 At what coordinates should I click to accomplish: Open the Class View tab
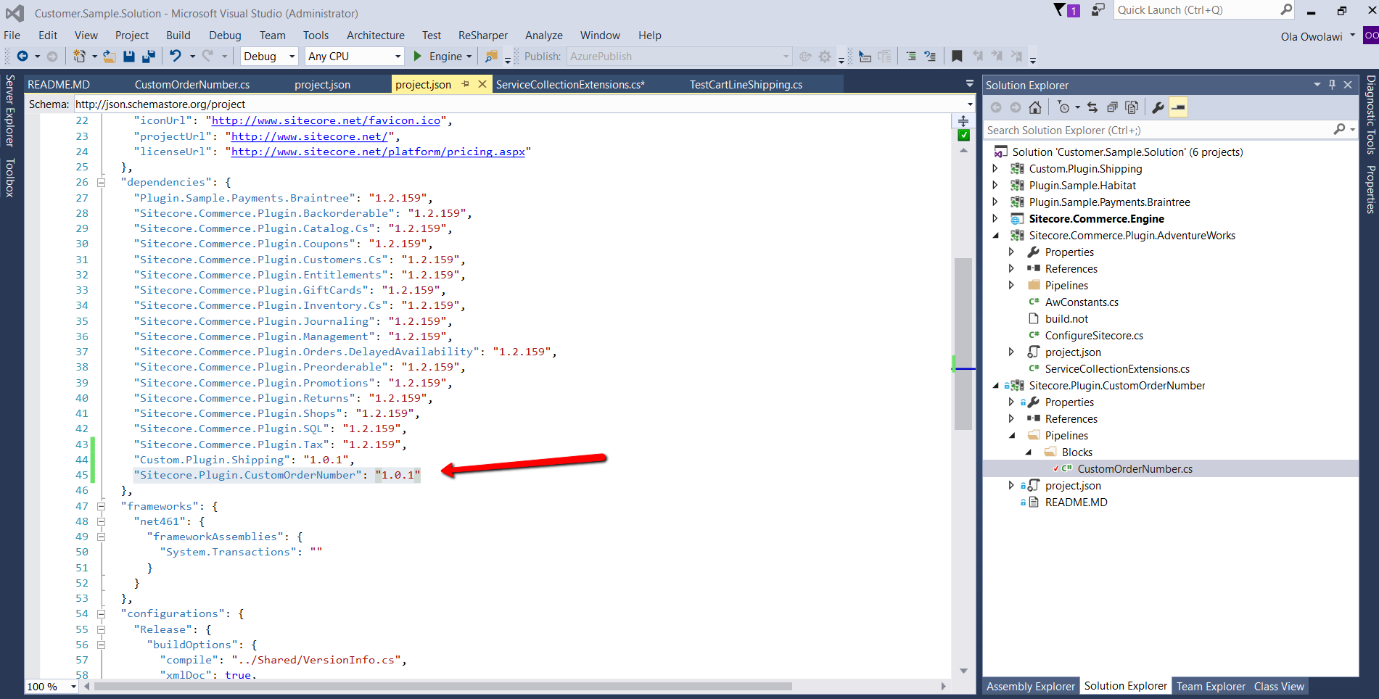coord(1279,686)
